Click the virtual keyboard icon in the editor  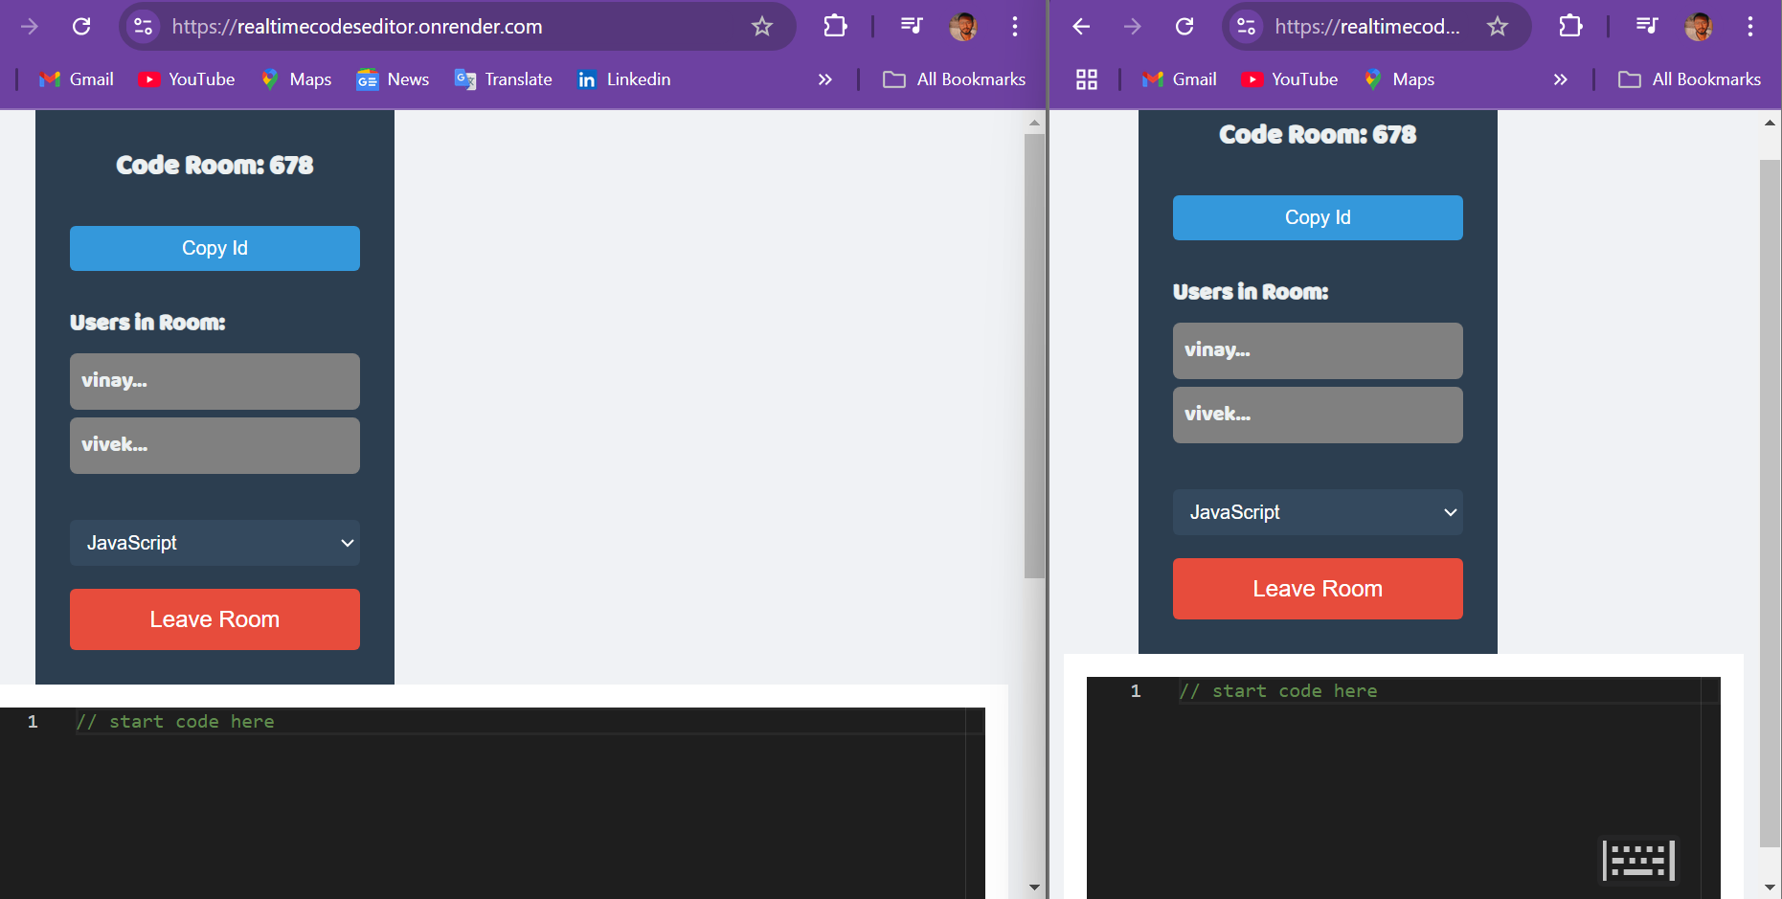pos(1639,860)
